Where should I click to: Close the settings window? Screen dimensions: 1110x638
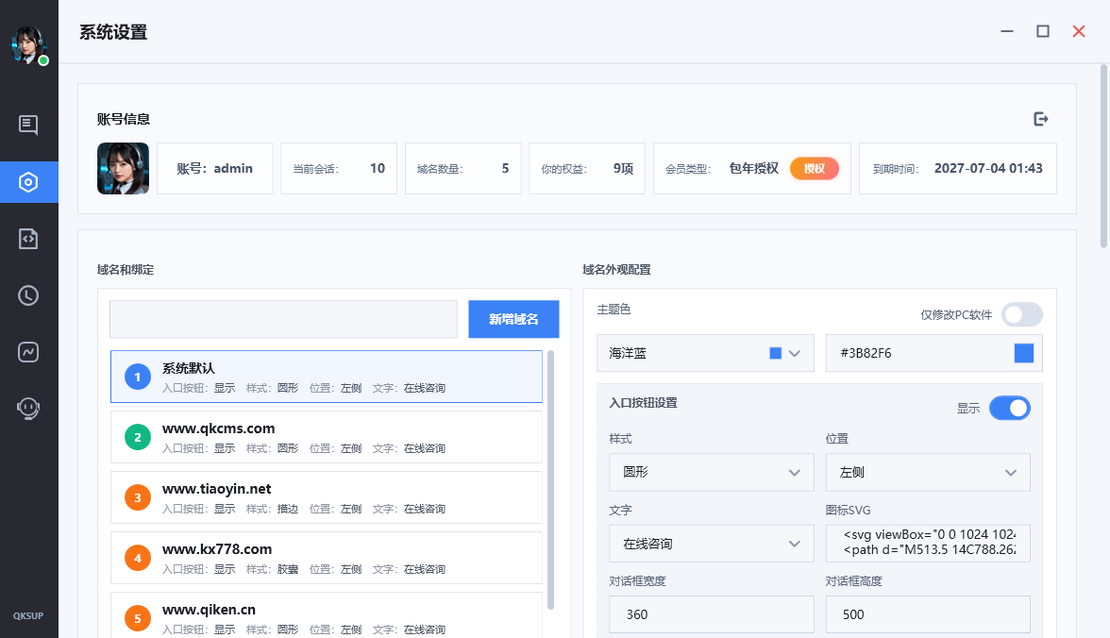coord(1079,31)
